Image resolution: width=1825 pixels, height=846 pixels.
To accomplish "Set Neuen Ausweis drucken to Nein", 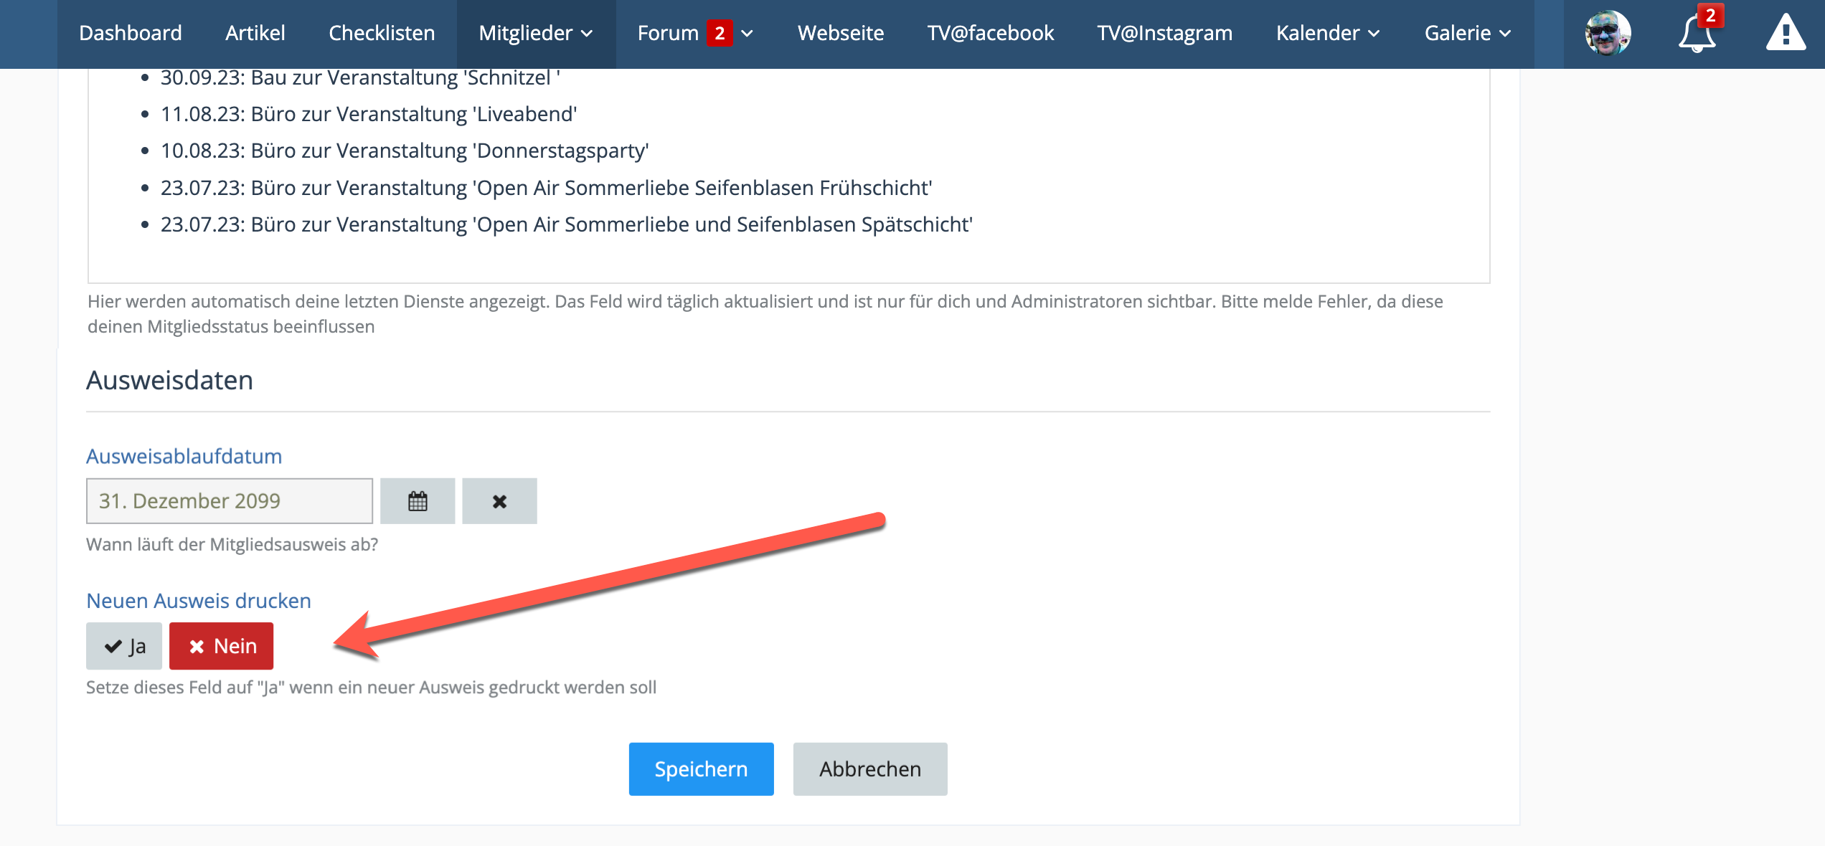I will click(x=221, y=646).
